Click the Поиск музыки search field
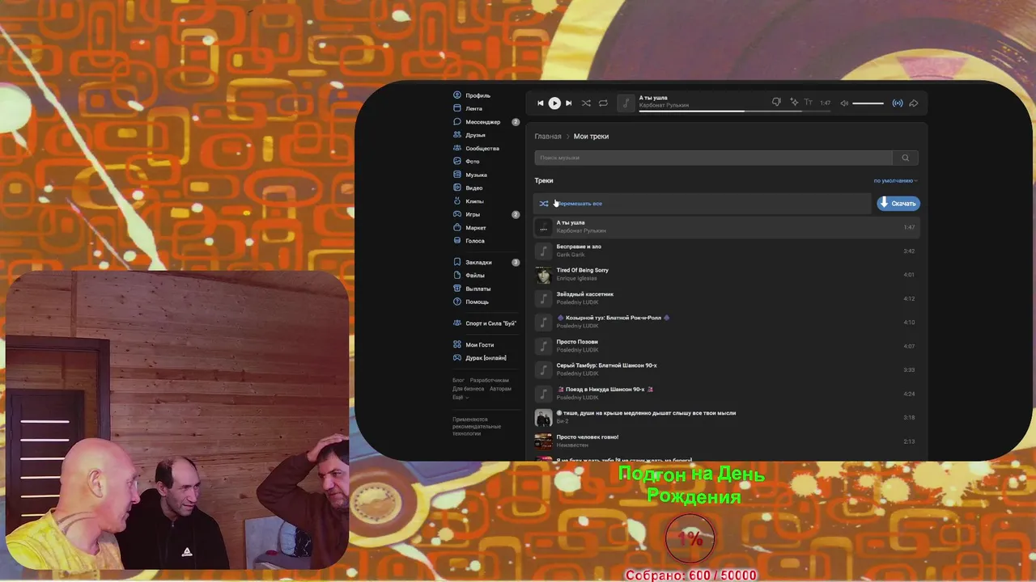Image resolution: width=1036 pixels, height=582 pixels. click(x=713, y=158)
